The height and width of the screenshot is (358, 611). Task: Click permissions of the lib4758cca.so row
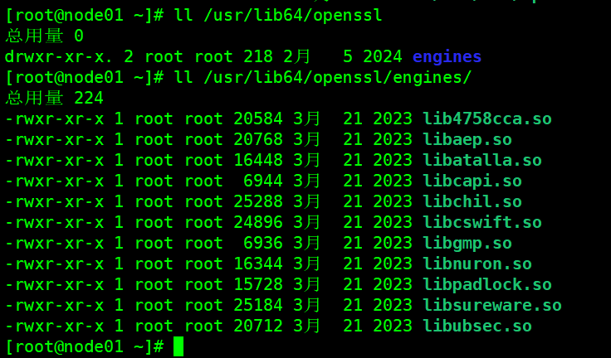point(55,119)
